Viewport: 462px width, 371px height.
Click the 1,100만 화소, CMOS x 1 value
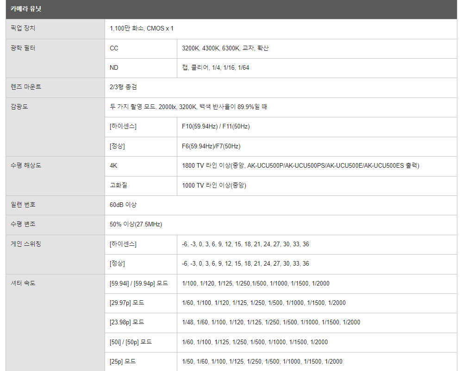coord(142,29)
